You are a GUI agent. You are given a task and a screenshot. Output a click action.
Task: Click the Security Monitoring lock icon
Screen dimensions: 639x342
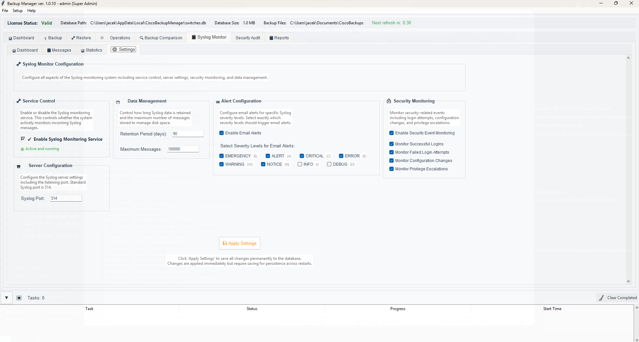[389, 101]
